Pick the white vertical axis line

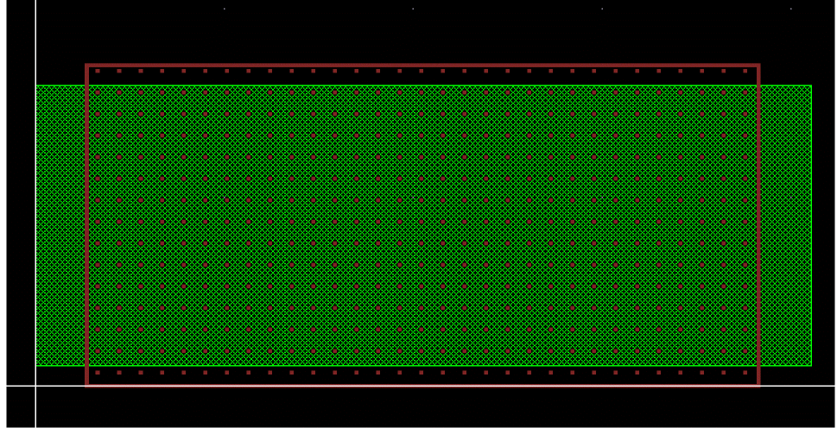click(x=35, y=214)
